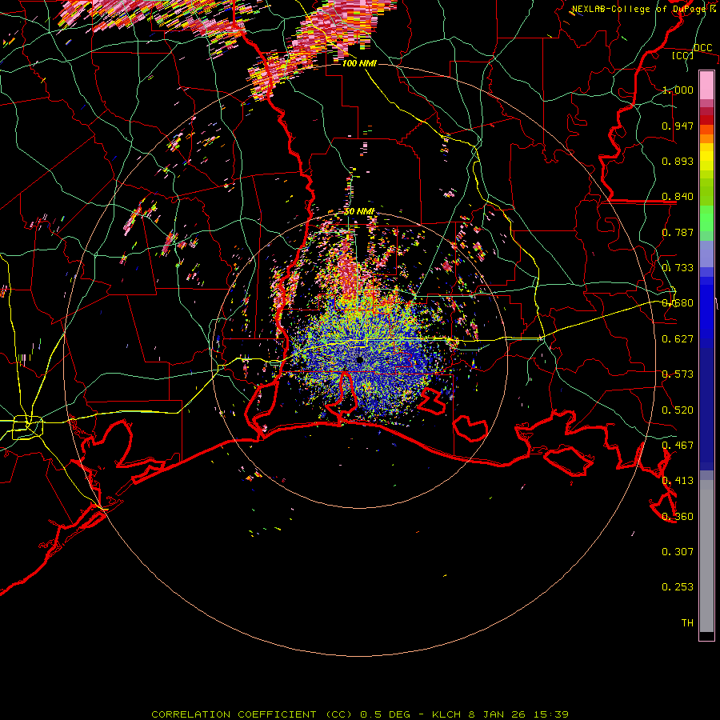Viewport: 720px width, 720px height.
Task: Select the 0.413 legend value
Action: tap(678, 481)
